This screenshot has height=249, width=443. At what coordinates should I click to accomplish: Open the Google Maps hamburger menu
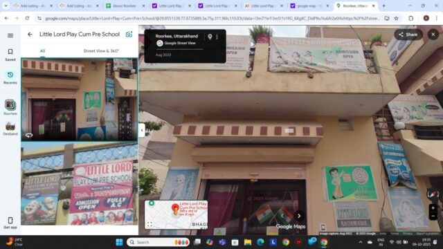[10, 35]
